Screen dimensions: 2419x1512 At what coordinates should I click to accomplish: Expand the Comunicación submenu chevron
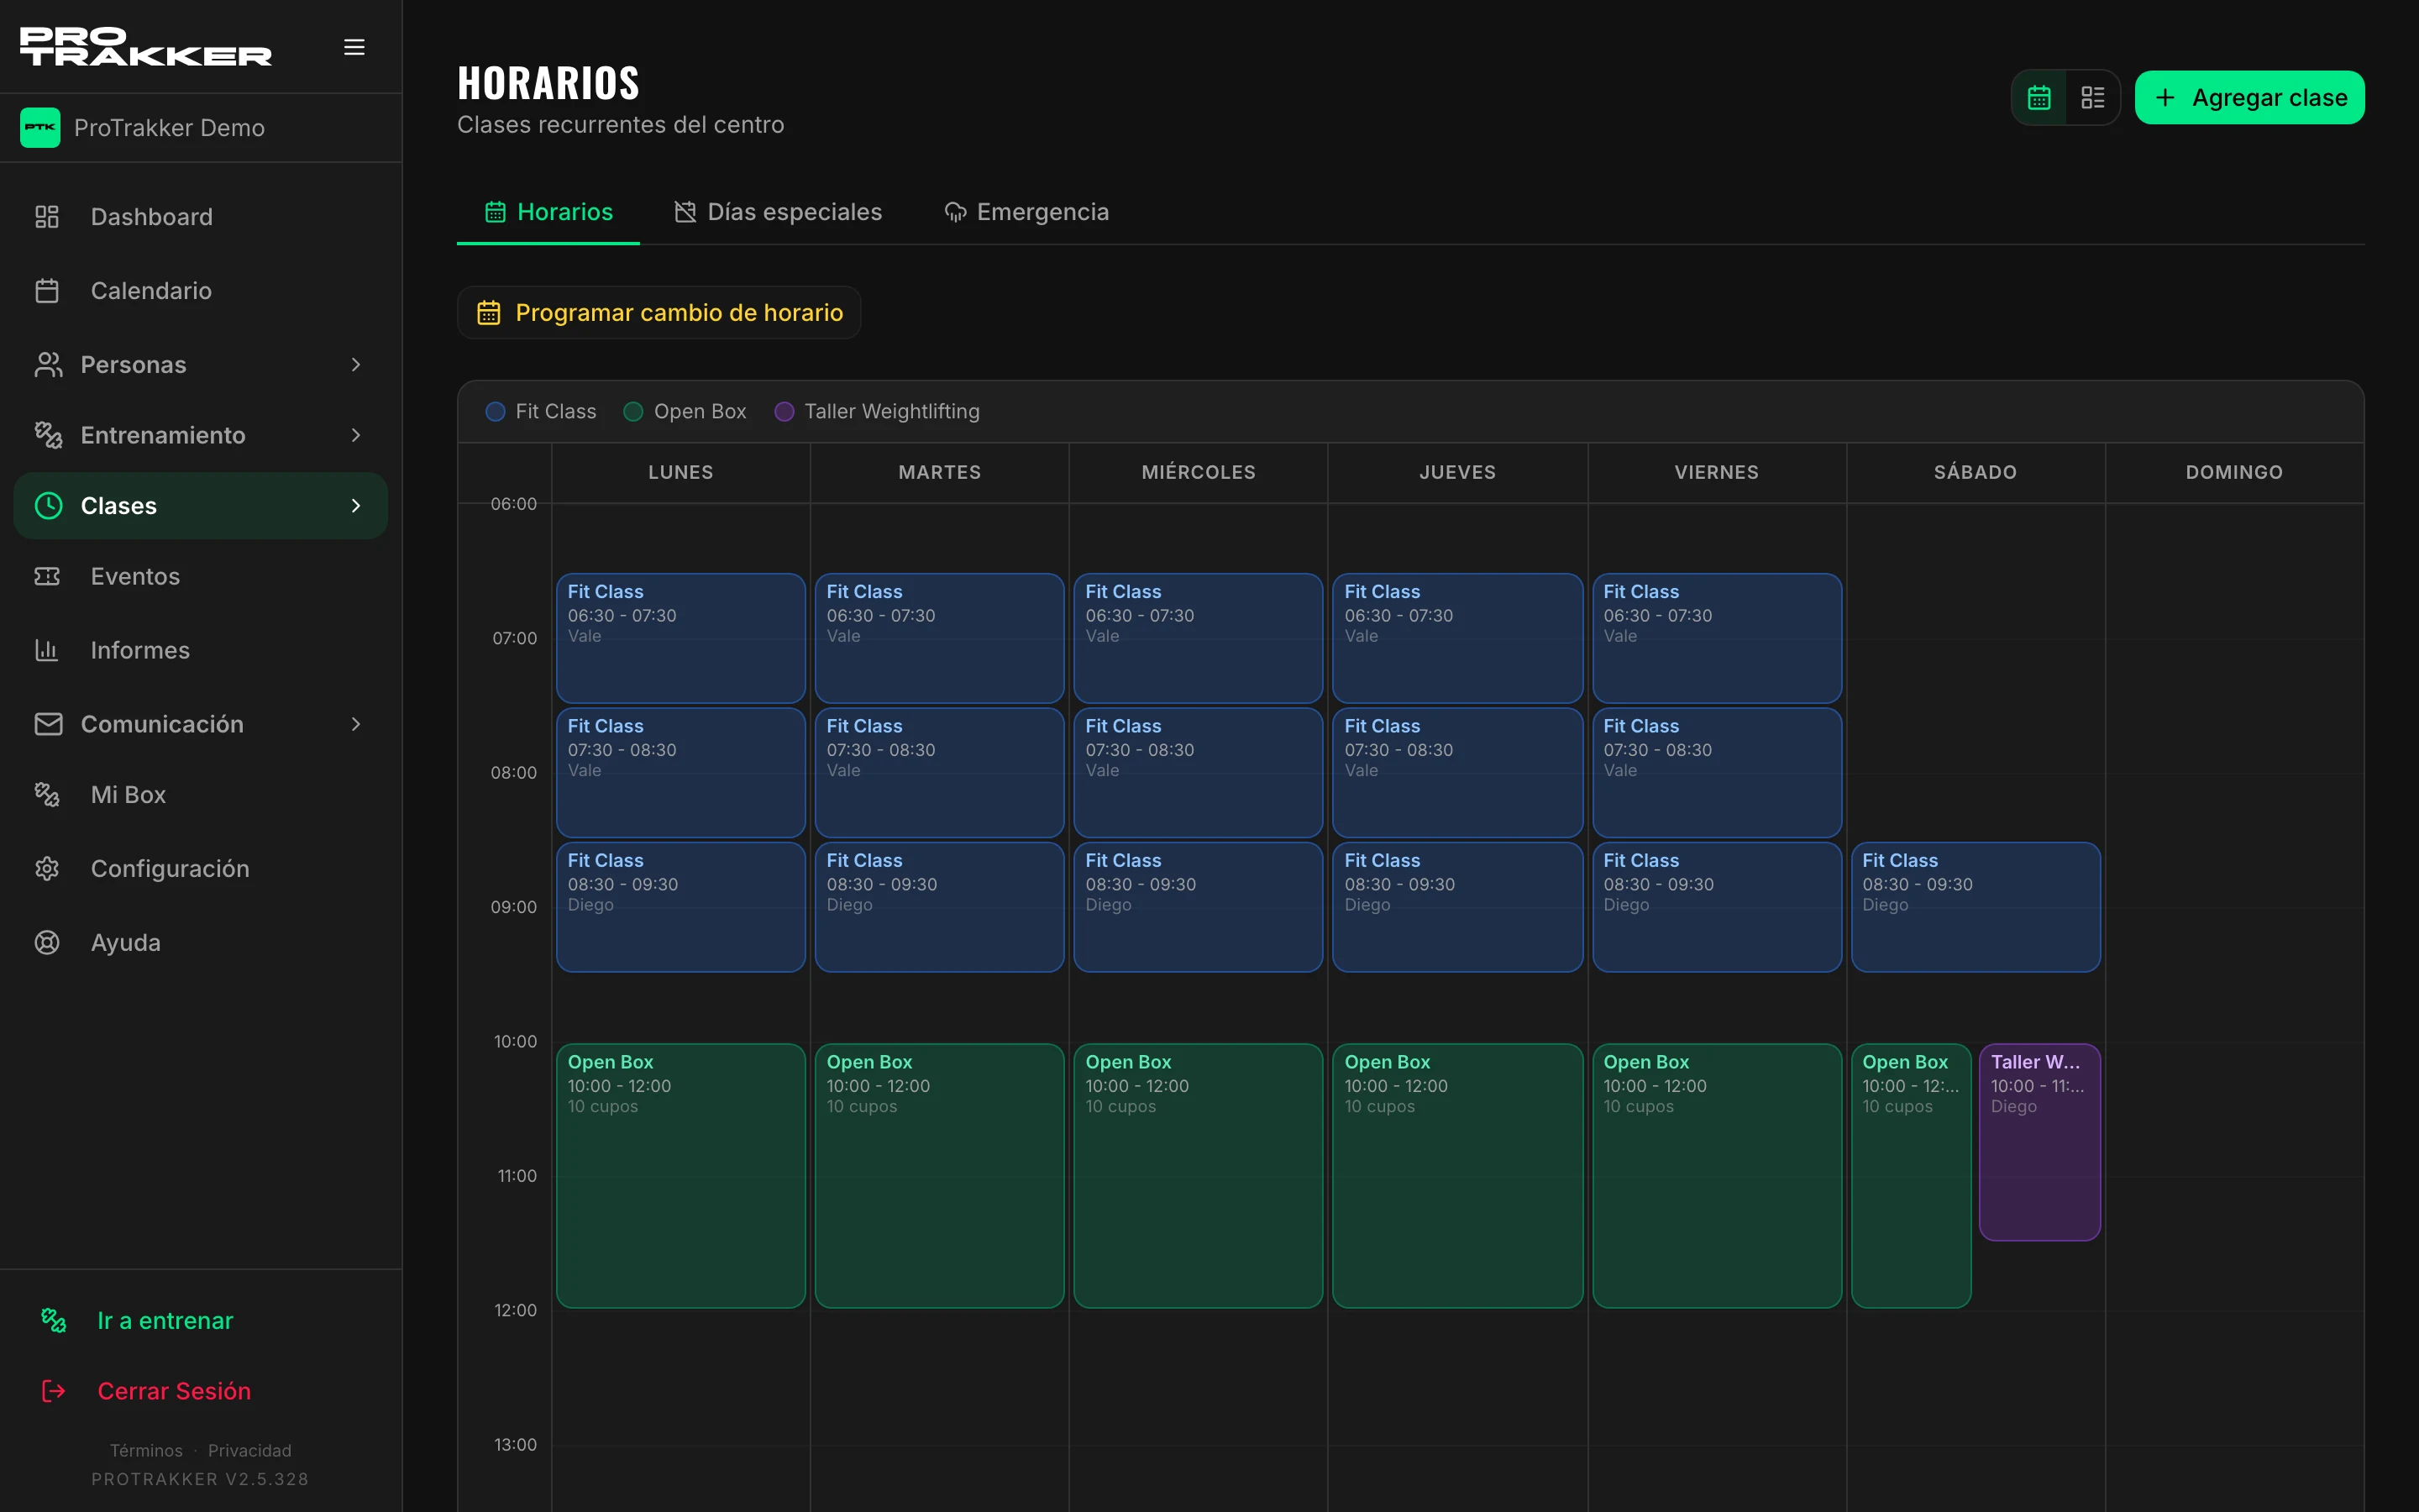coord(356,724)
